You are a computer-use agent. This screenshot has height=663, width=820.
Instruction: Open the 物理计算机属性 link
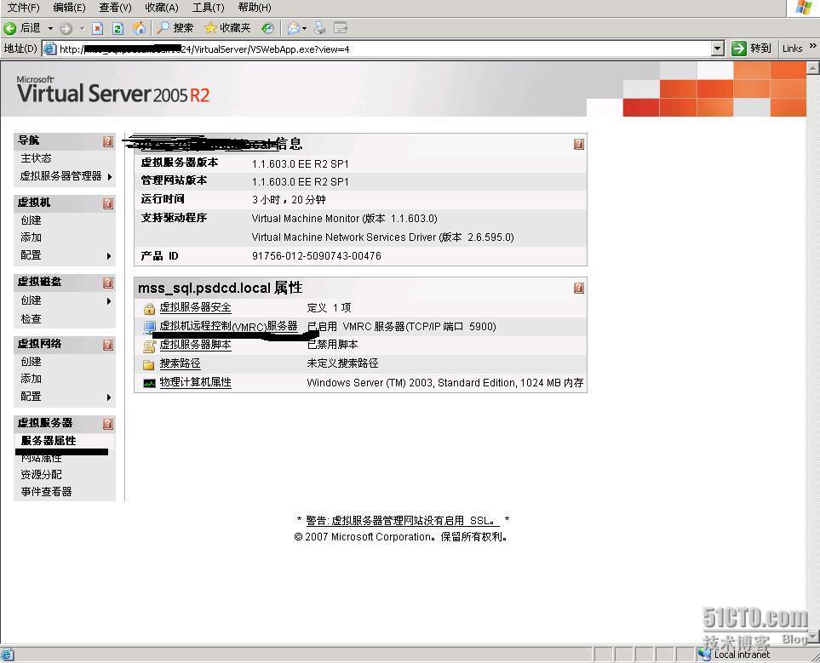click(x=195, y=382)
